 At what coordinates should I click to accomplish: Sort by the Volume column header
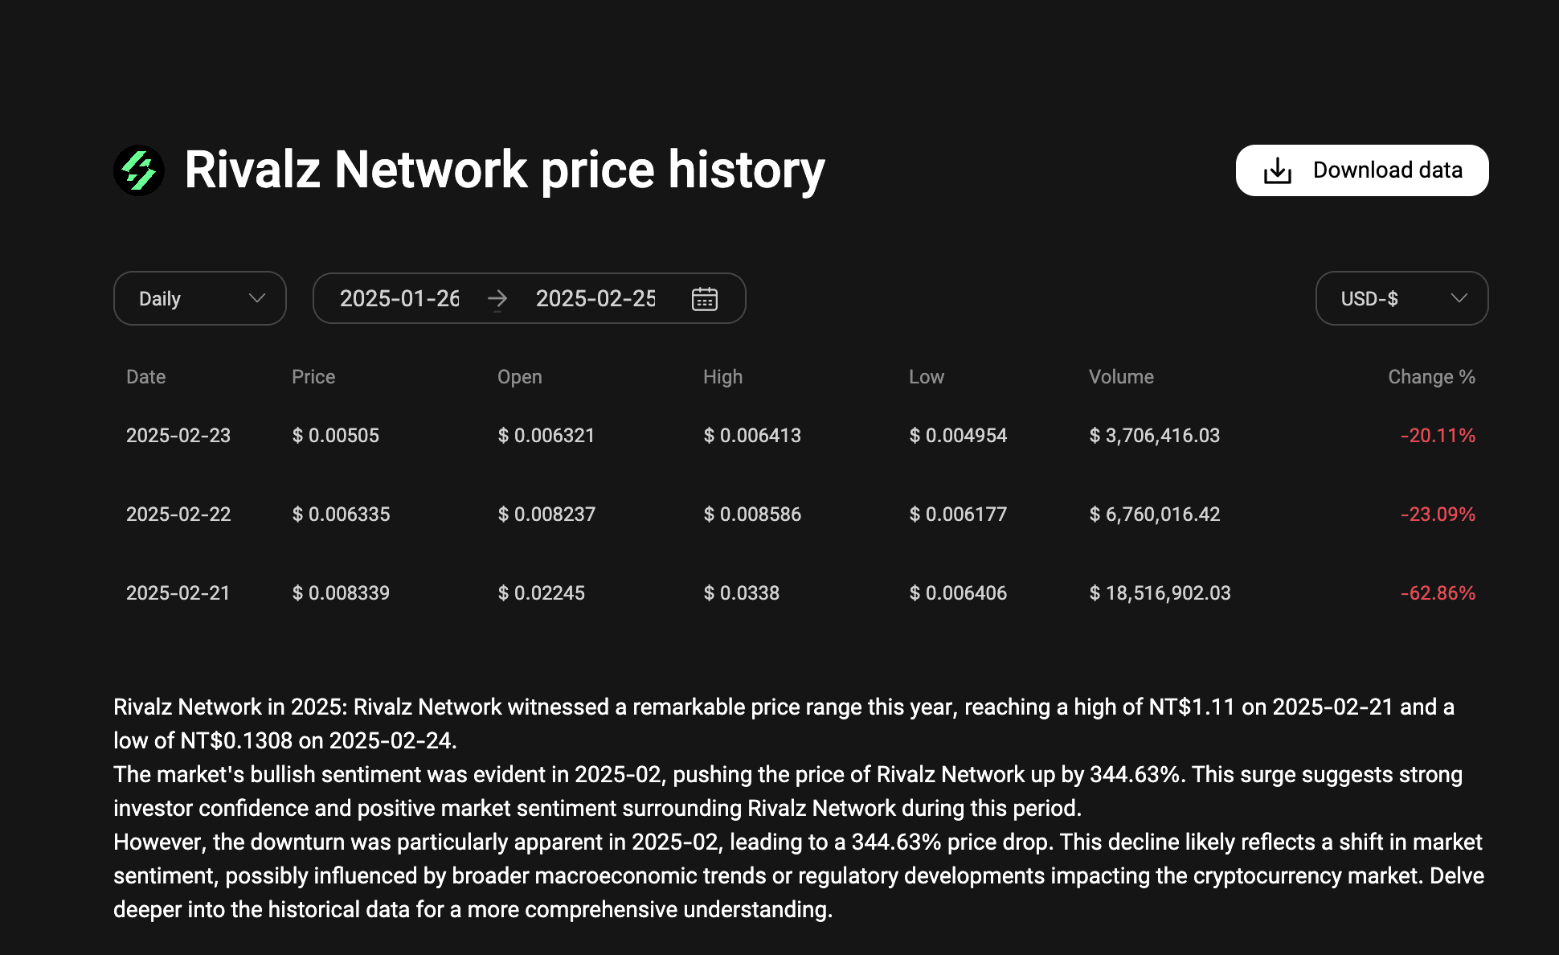click(x=1121, y=376)
